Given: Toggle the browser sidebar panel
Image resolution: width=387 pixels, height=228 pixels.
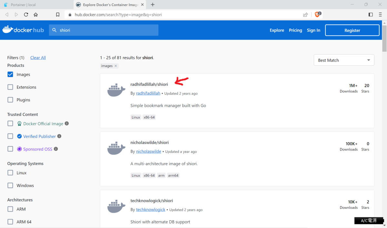Looking at the screenshot, I should (371, 15).
